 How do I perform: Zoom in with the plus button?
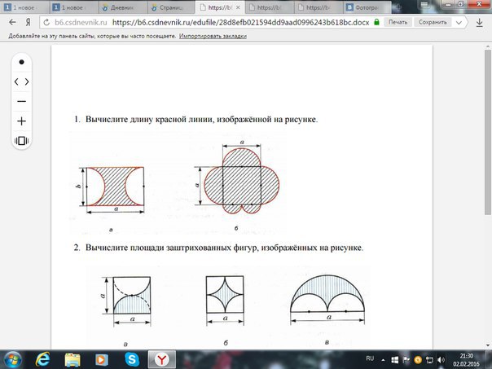pos(21,121)
